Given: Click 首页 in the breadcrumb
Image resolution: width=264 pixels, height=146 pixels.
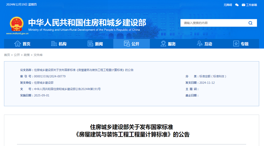Looking at the screenshot, I should [7, 55].
